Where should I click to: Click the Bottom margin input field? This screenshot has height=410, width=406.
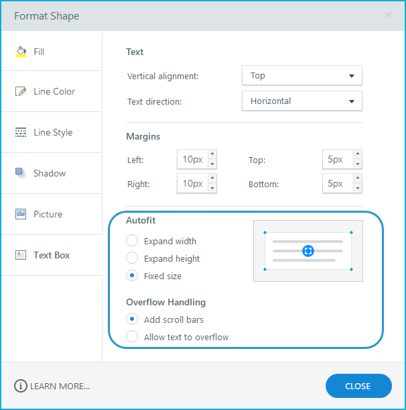pyautogui.click(x=338, y=183)
